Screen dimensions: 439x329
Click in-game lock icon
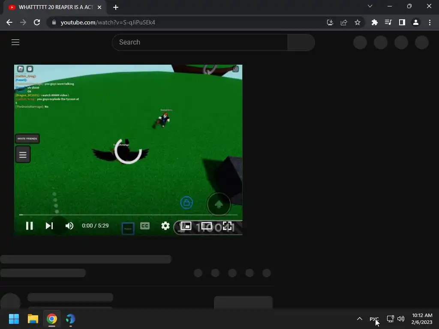point(186,203)
